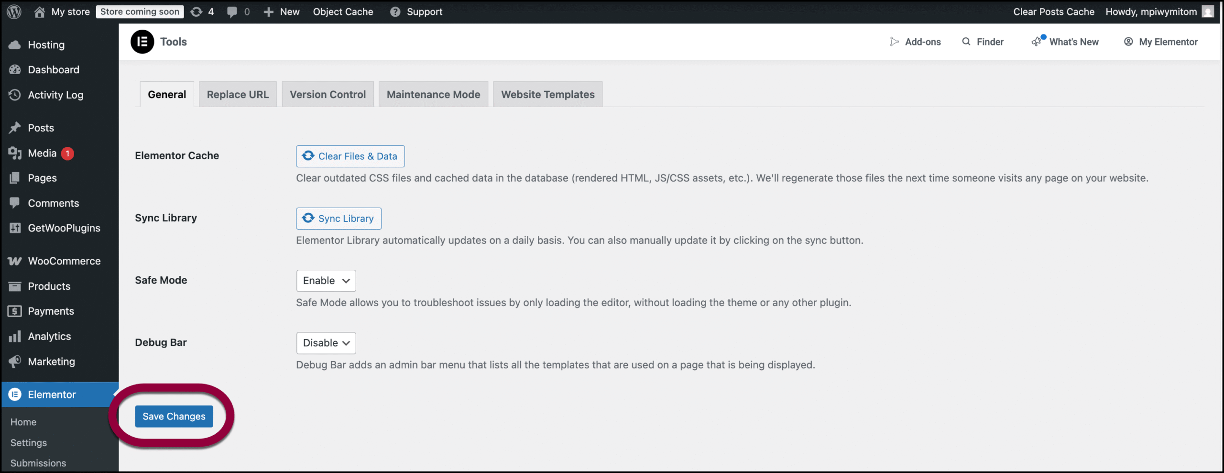The width and height of the screenshot is (1224, 473).
Task: Click the Finder magnifier icon
Action: (x=966, y=42)
